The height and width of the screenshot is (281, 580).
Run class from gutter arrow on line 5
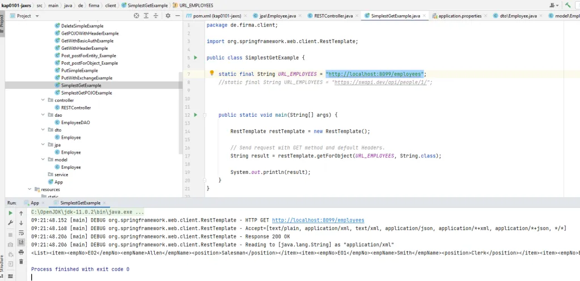click(x=196, y=58)
